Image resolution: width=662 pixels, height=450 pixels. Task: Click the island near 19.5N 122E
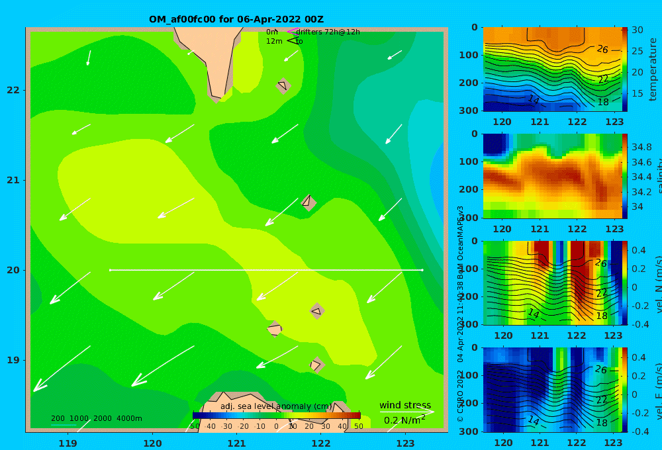(x=317, y=311)
